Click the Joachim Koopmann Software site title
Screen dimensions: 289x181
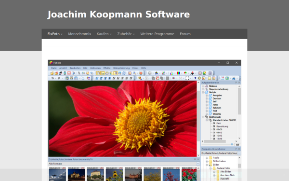(x=118, y=14)
